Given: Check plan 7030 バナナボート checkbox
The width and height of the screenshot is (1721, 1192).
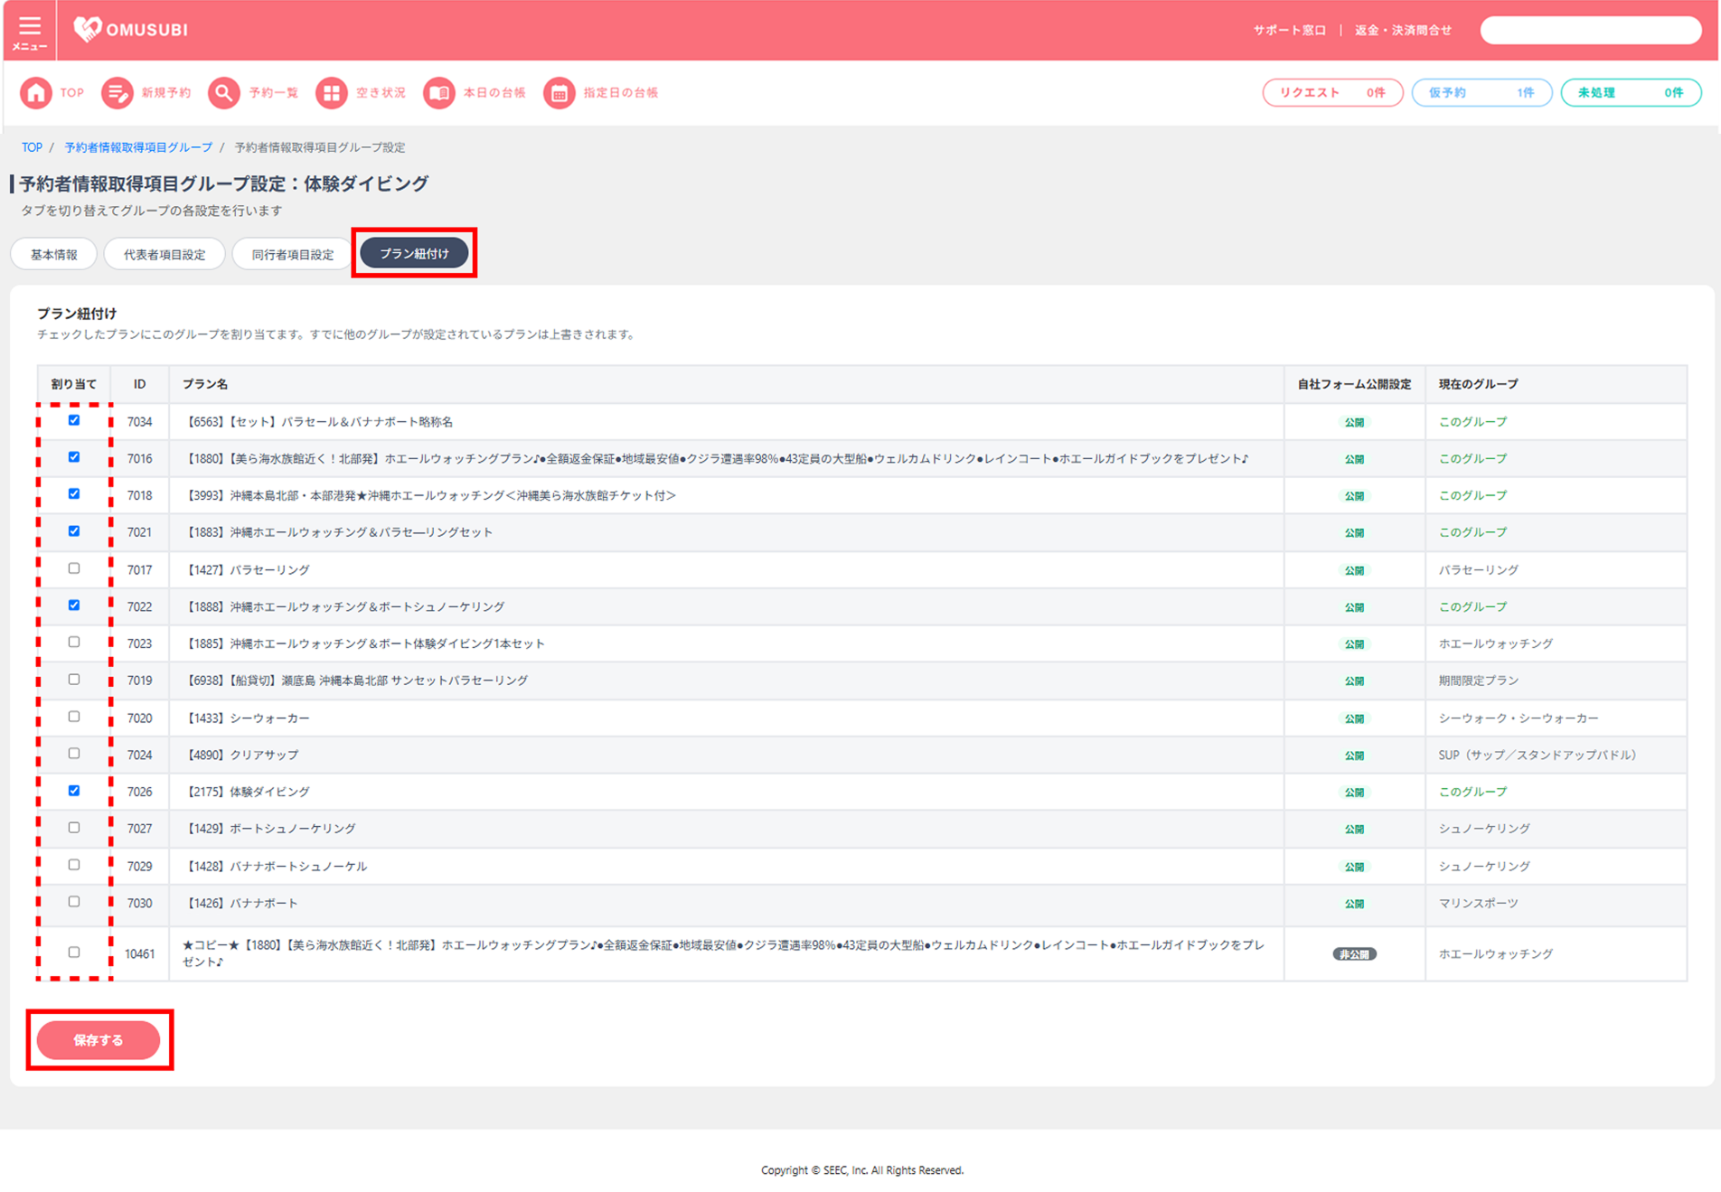Looking at the screenshot, I should tap(74, 902).
